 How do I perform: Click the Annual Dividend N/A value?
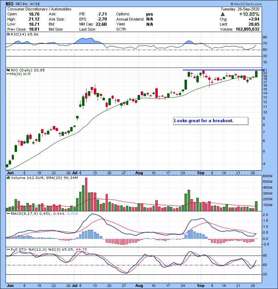pyautogui.click(x=149, y=19)
